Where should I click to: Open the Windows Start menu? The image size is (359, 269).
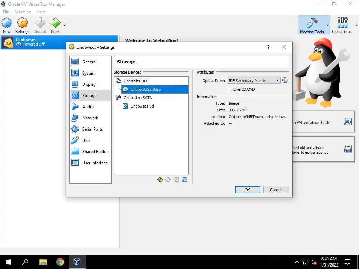coord(8,262)
